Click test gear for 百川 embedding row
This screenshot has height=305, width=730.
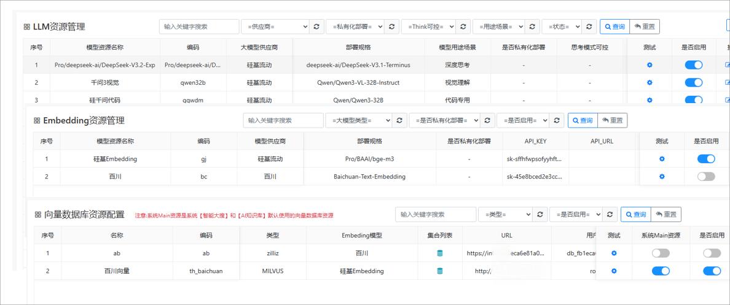click(662, 177)
